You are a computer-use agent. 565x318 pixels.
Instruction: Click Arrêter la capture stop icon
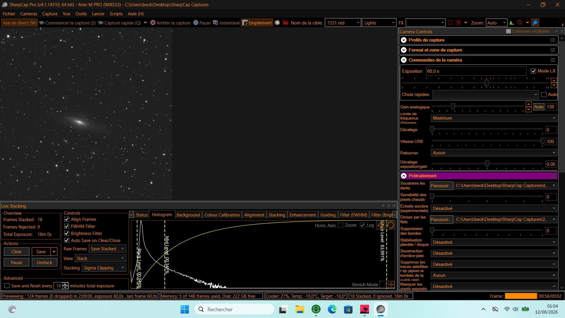point(153,23)
